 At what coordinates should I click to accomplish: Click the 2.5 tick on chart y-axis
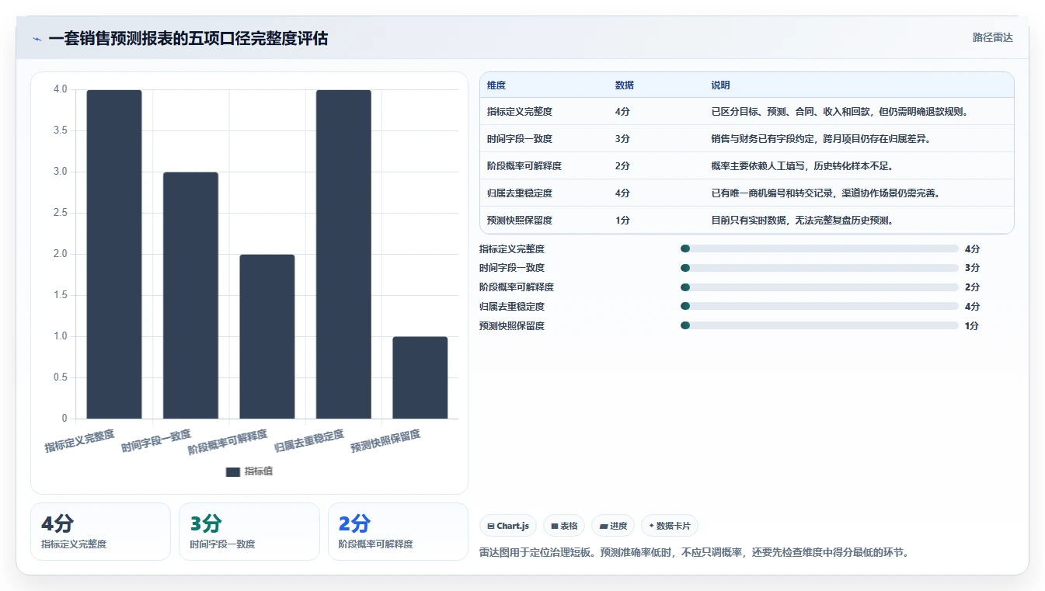[x=61, y=213]
